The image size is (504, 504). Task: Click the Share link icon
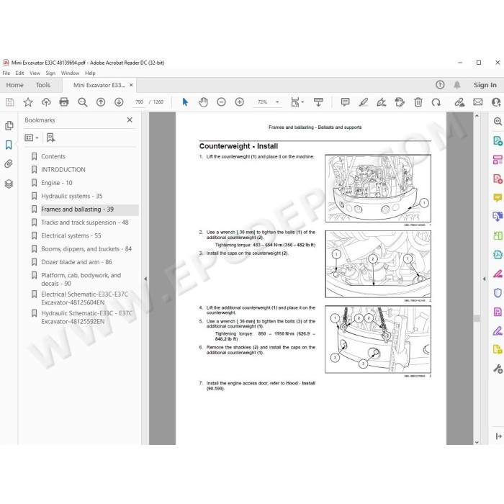tap(459, 102)
